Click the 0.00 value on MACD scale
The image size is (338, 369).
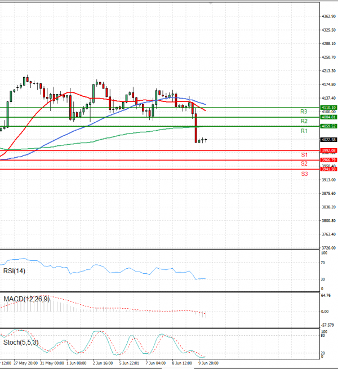(x=325, y=312)
